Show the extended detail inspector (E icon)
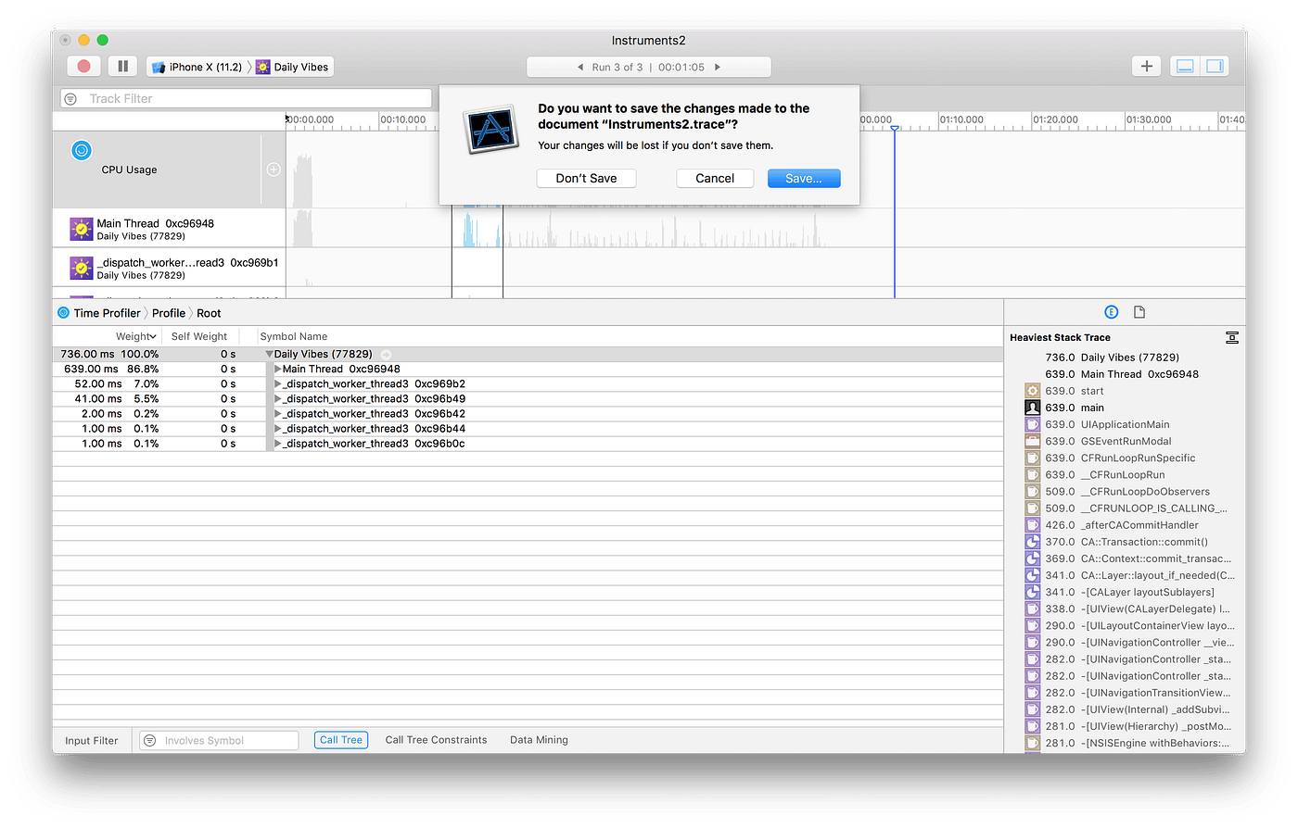The height and width of the screenshot is (828, 1298). 1111,311
